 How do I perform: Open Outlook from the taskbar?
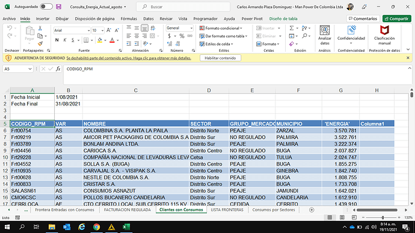click(67, 227)
